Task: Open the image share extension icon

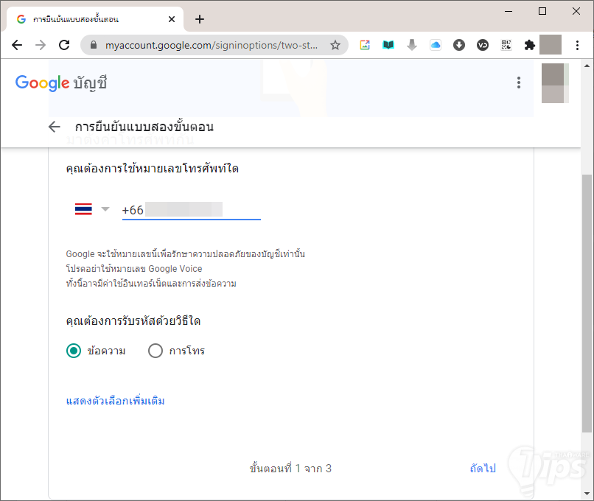Action: tap(364, 45)
